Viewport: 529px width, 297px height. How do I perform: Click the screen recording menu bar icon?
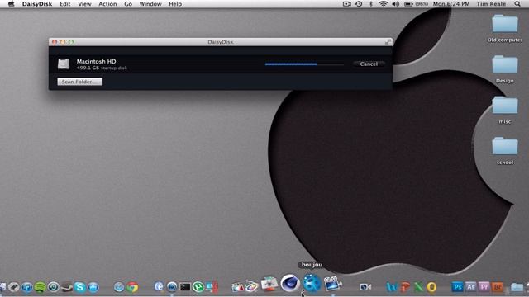point(347,4)
